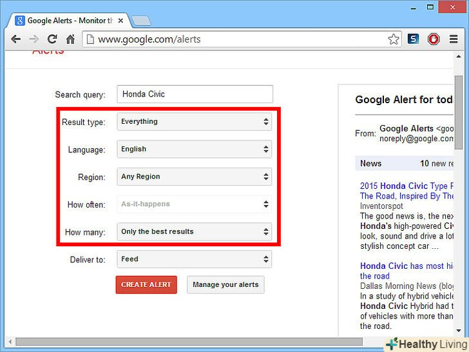
Task: Open the 2015 Honda Civic Type news link
Action: click(407, 191)
